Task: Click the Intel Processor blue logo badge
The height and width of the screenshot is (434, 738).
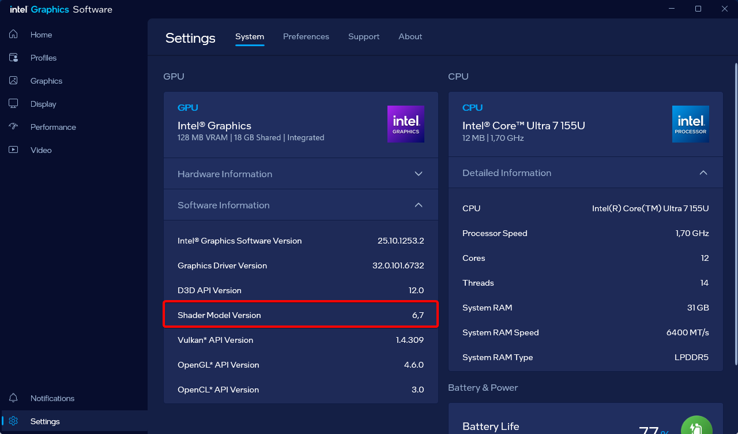Action: 690,124
